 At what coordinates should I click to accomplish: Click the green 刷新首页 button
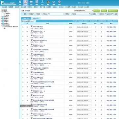pos(104,11)
